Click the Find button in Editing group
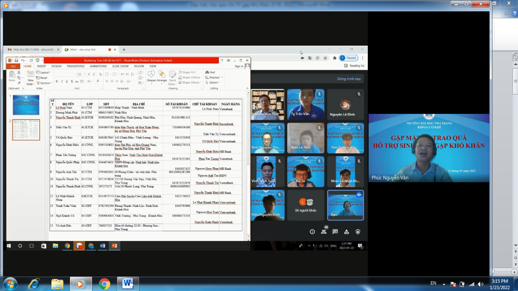Viewport: 518px width, 291px height. pos(211,72)
